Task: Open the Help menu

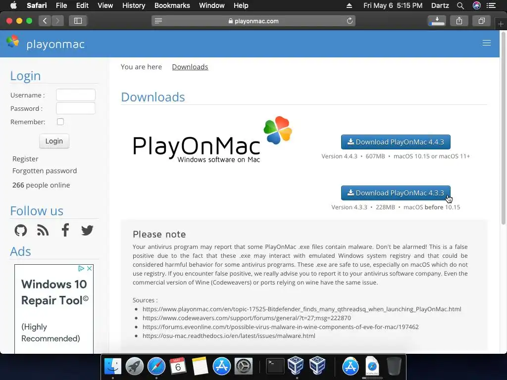Action: [x=241, y=5]
